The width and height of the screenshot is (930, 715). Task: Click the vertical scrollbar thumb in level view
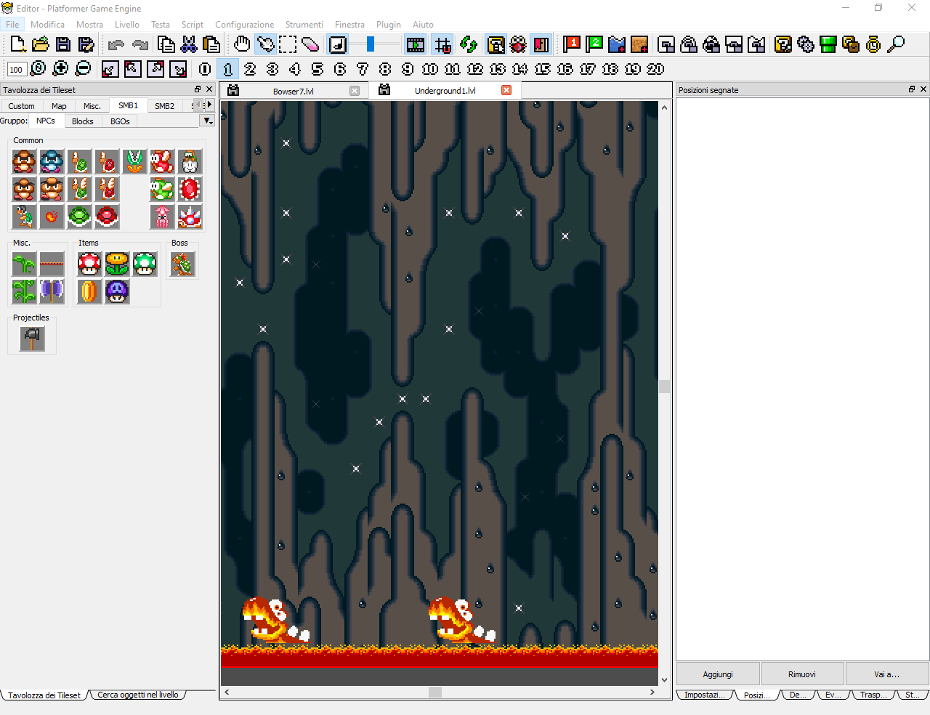pos(664,387)
